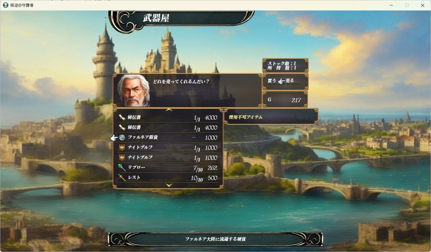Click the scroll icon of first 秘伝書
The image size is (431, 252).
[x=122, y=117]
